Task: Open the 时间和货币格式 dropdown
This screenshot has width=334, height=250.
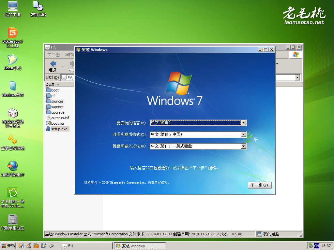Action: 243,134
